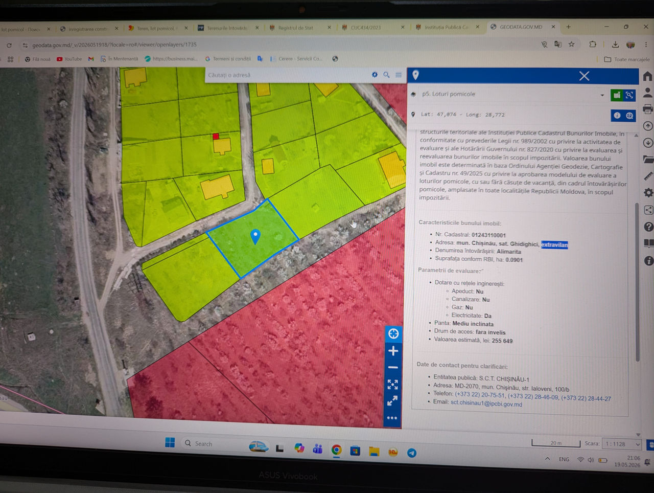Click the download arrow icon in sidebar
This screenshot has width=654, height=493.
click(x=648, y=143)
